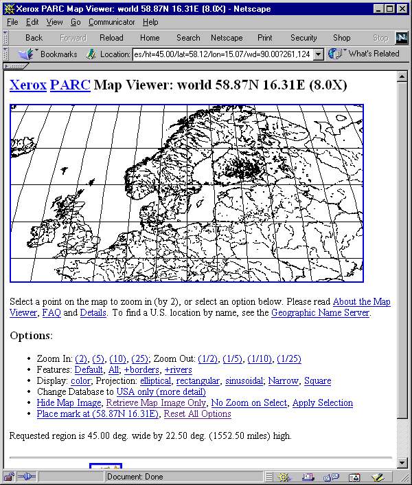Open Composer icon in component bar
This screenshot has height=485, width=412.
point(377,477)
